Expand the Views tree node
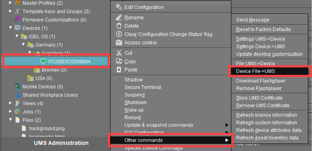Screen dimensions: 312x151 click(x=10, y=103)
